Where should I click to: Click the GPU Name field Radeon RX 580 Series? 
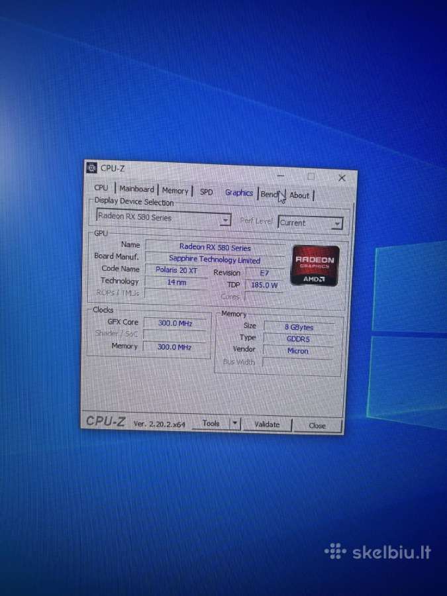click(x=215, y=248)
